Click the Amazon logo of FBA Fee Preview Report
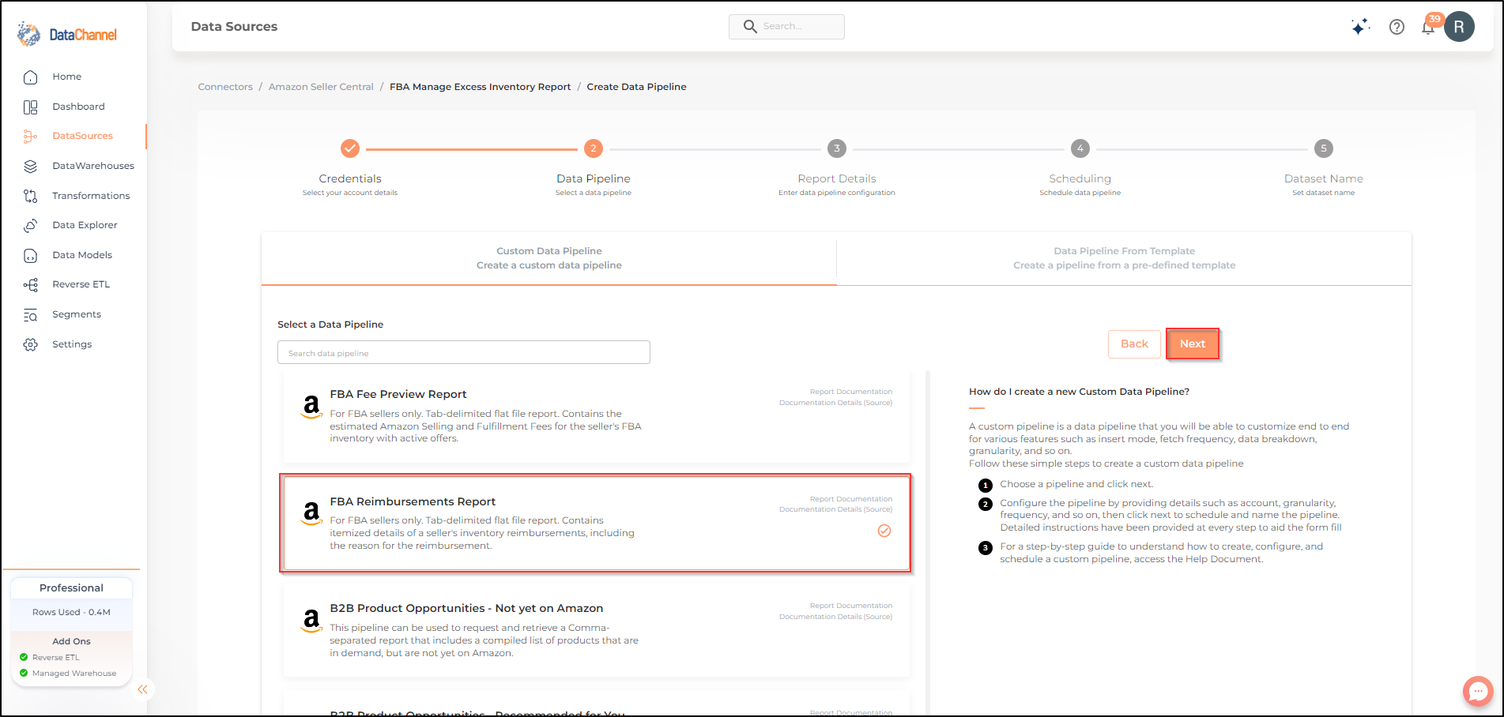 pyautogui.click(x=312, y=407)
